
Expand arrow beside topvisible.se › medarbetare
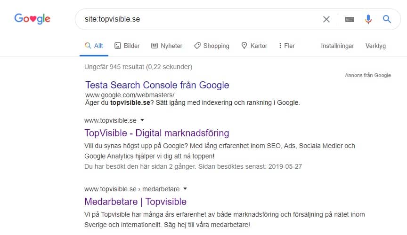(185, 189)
